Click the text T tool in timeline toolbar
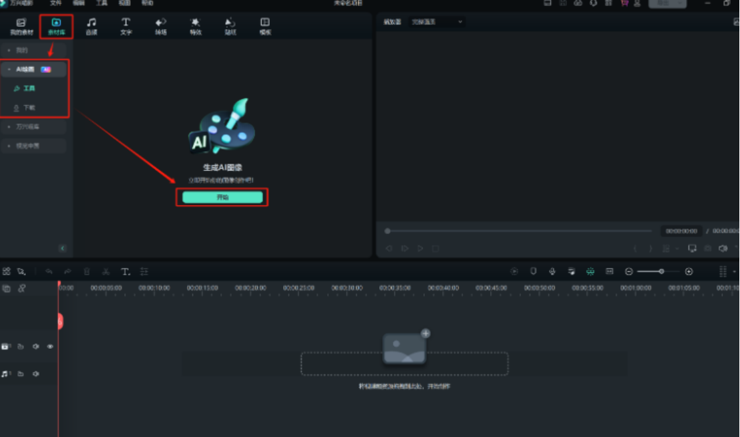This screenshot has width=740, height=437. [125, 271]
